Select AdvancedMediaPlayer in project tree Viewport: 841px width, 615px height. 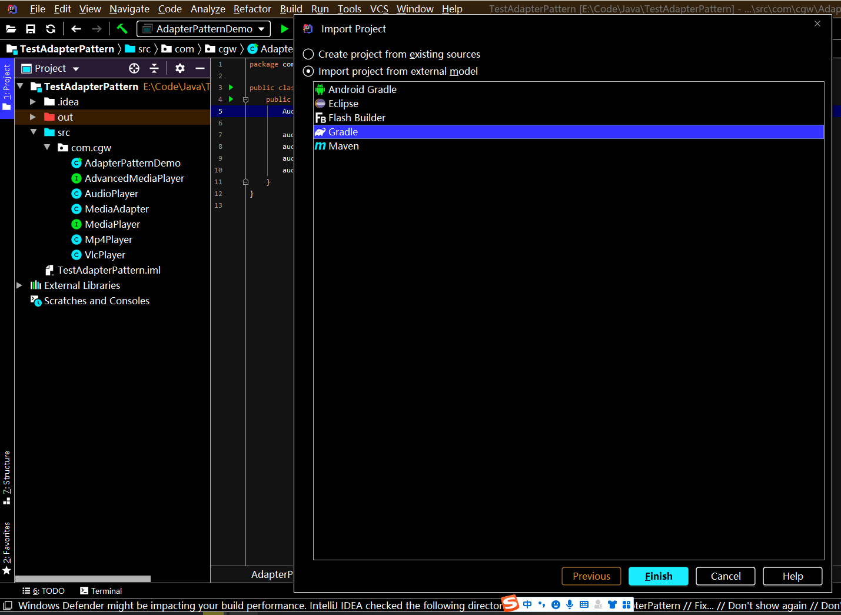coord(134,178)
